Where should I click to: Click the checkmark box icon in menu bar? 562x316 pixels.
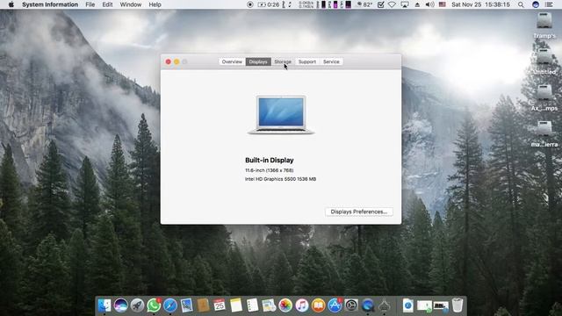tap(381, 4)
